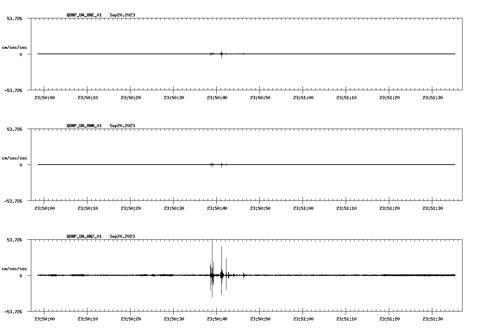Click 23:51:10 time label under HNZ plot
The image size is (488, 332).
coord(346,319)
